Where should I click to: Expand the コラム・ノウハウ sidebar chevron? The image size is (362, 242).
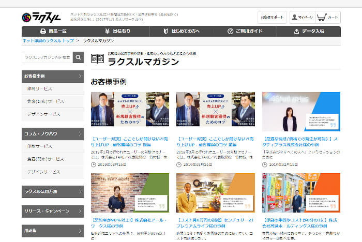coord(80,134)
